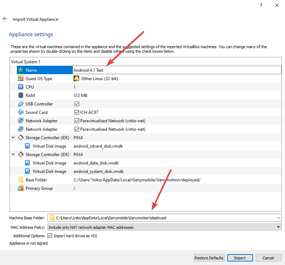Click the android_sdcard_disk.vmdk value
Image resolution: width=285 pixels, height=265 pixels.
point(98,146)
